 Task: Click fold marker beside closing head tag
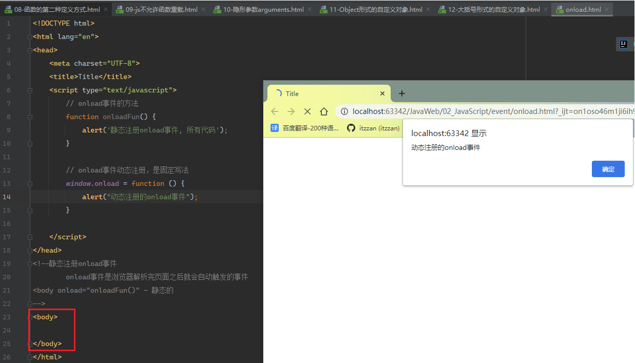[30, 251]
